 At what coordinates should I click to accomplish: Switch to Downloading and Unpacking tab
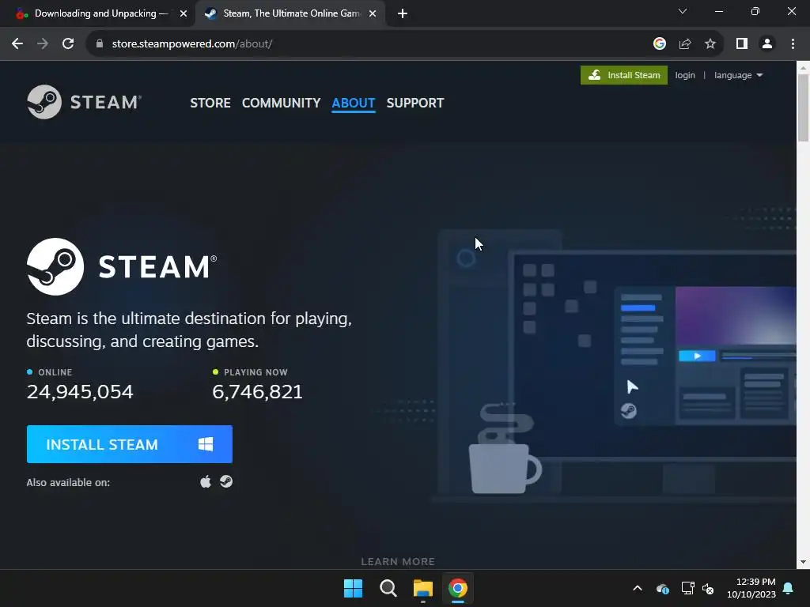(101, 13)
